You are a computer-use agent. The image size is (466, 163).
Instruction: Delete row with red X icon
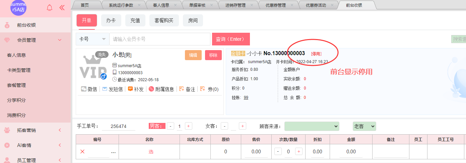[x=82, y=152]
